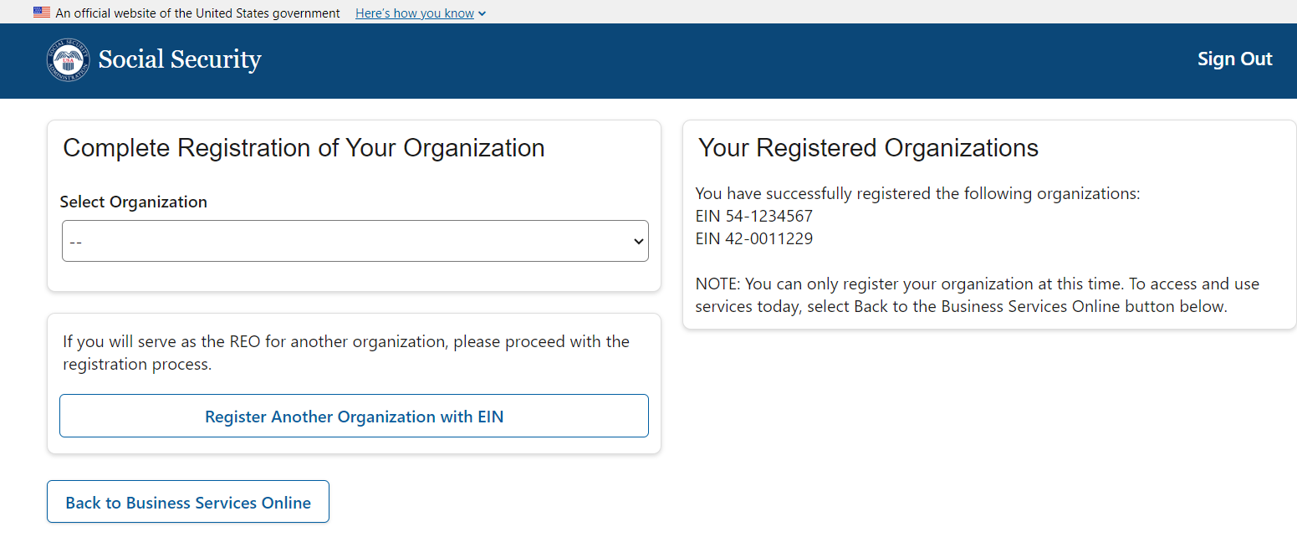This screenshot has width=1297, height=542.
Task: Click the Social Security wordmark in the header
Action: tap(180, 60)
